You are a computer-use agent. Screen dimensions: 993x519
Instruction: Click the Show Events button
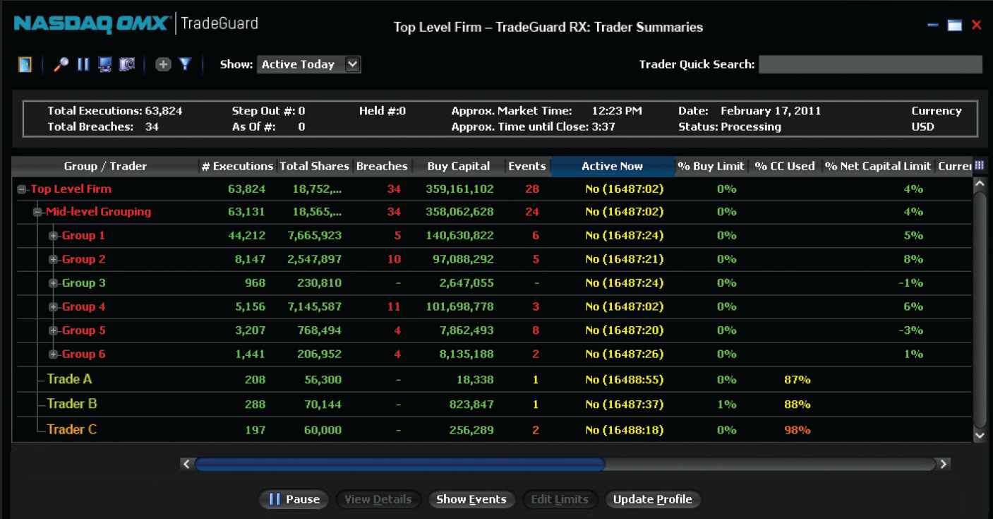[x=471, y=499]
